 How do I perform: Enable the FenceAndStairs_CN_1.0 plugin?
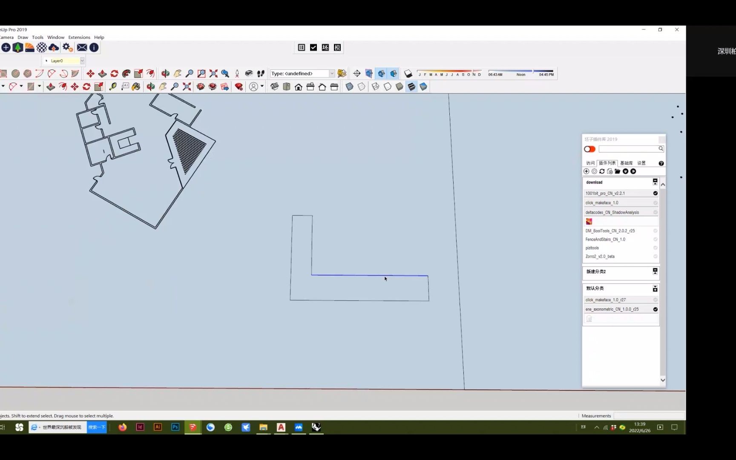655,239
